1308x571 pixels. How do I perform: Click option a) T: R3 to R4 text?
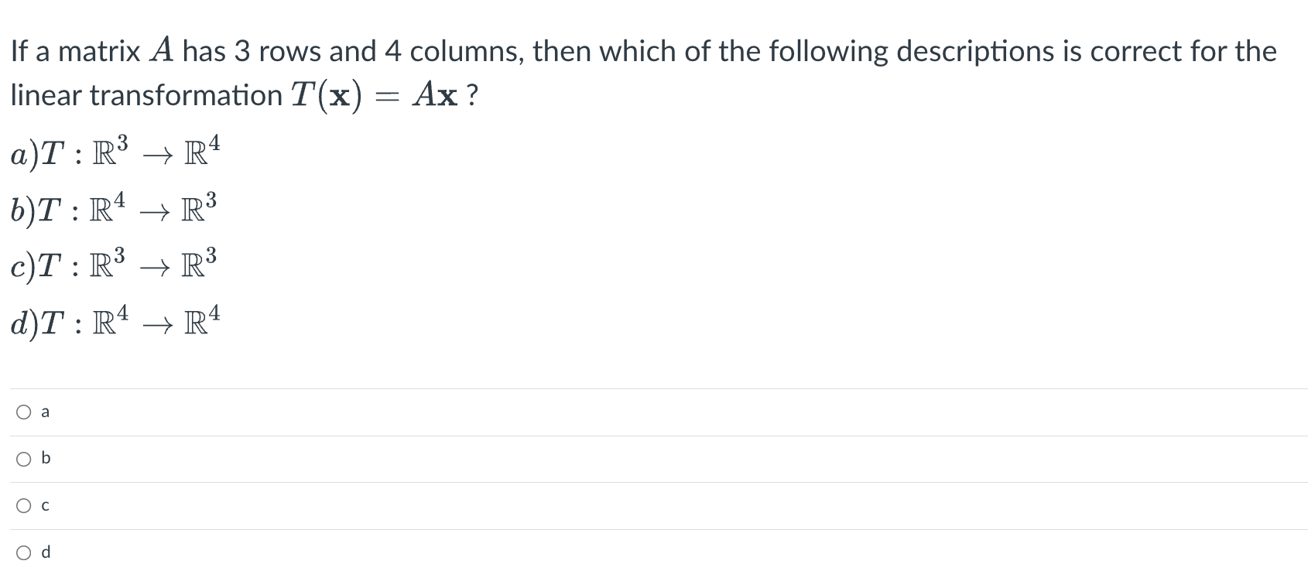pos(114,152)
